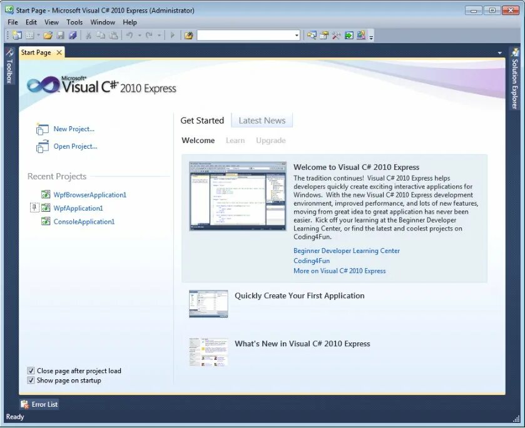Open recent project ConsoleApplication1

click(x=84, y=222)
